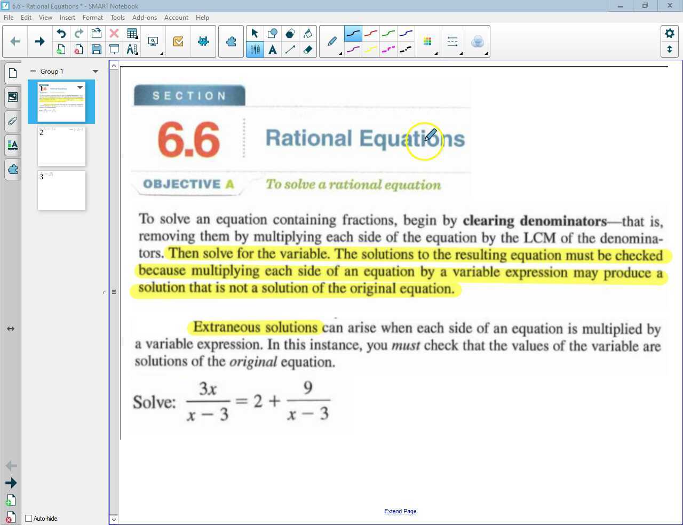Open the Add-ons menu
Image resolution: width=683 pixels, height=525 pixels.
(x=144, y=17)
